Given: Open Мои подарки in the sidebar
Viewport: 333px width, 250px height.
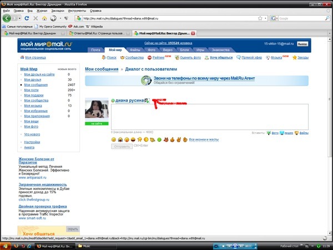Looking at the screenshot, I should click(x=33, y=95).
